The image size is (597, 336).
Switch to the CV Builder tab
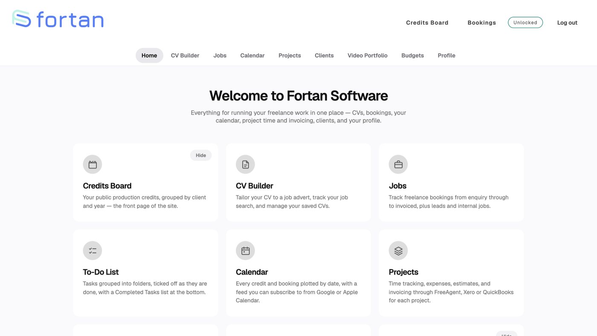click(185, 55)
